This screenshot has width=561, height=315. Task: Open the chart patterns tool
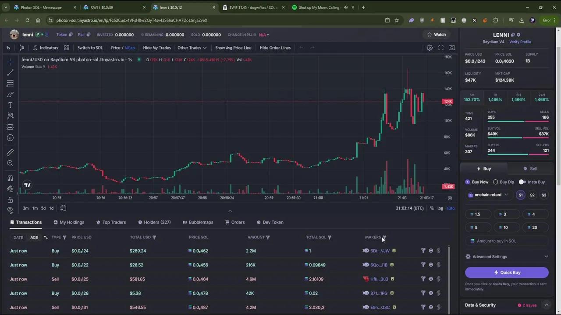pyautogui.click(x=10, y=116)
